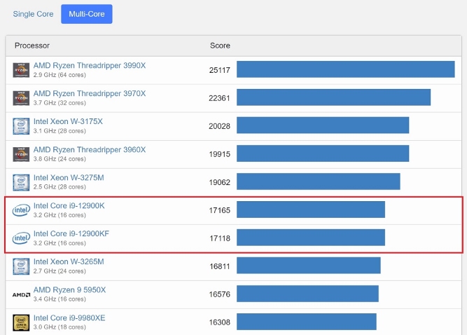Click score value 16811
Screen dimensions: 467x335
220,266
